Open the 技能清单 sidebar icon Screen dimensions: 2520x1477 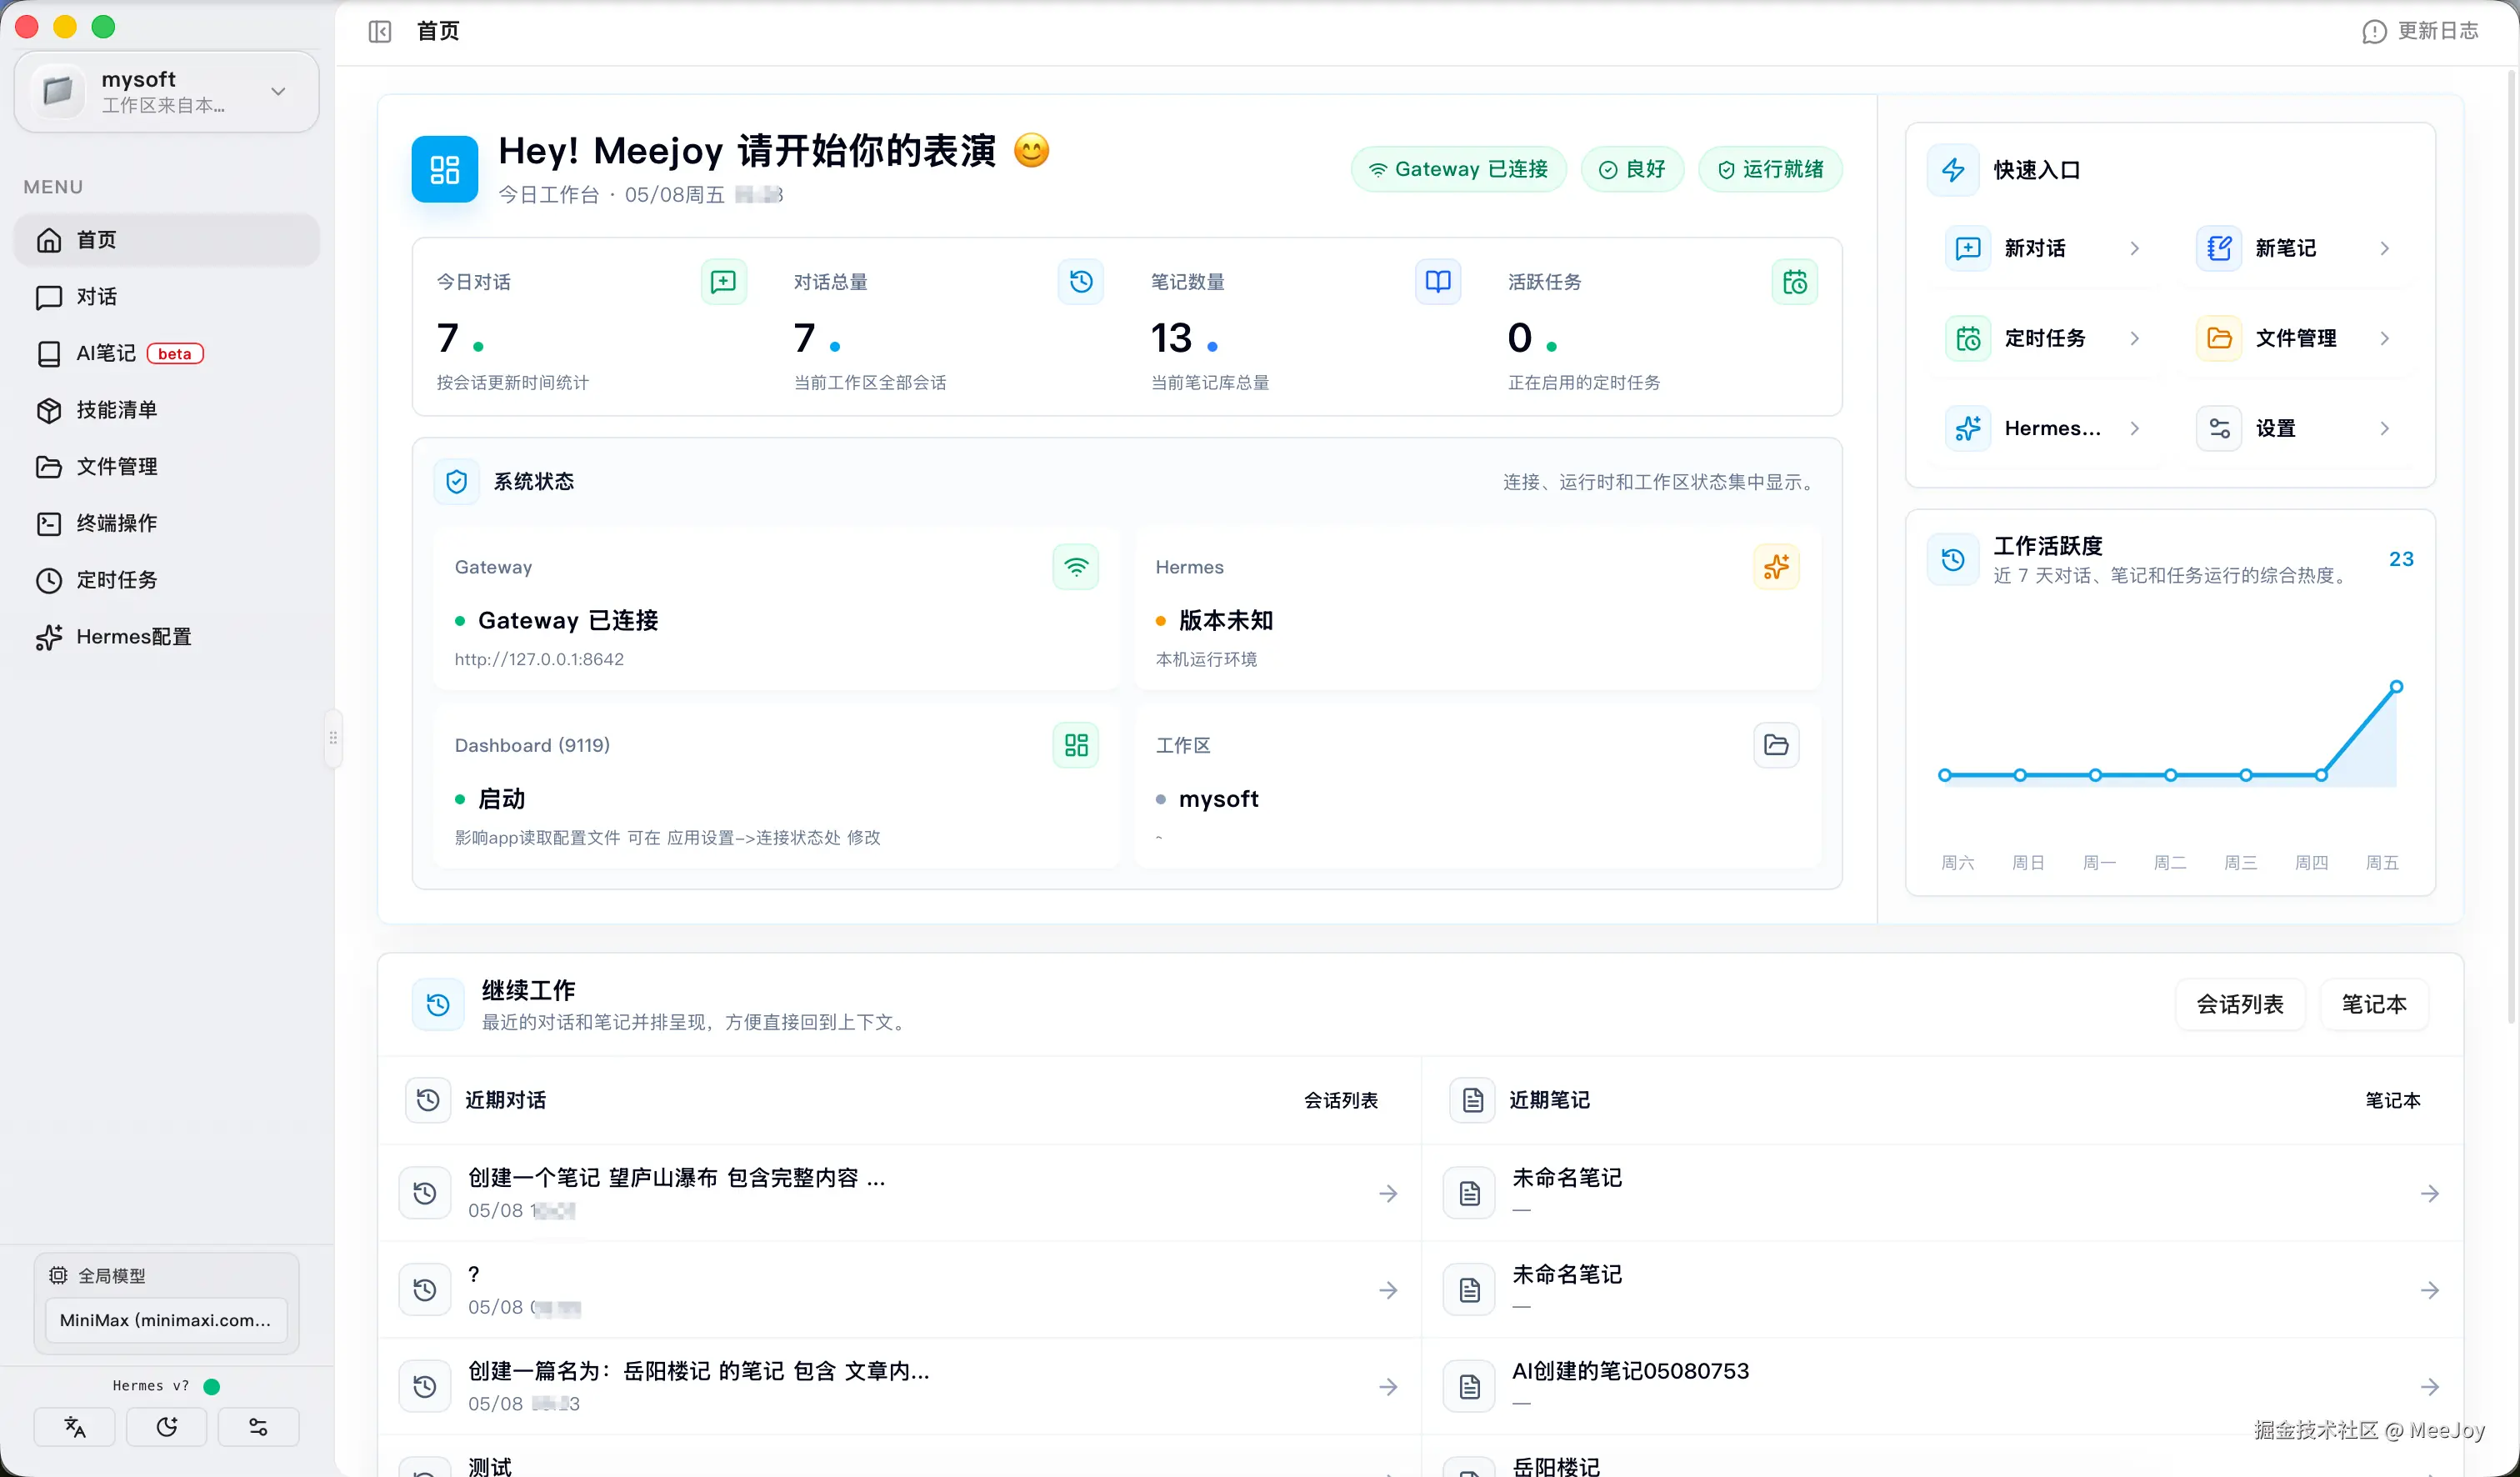49,410
